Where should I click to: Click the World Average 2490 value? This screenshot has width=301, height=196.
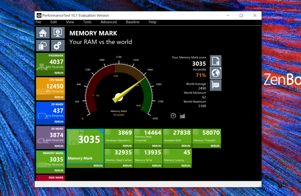[202, 88]
